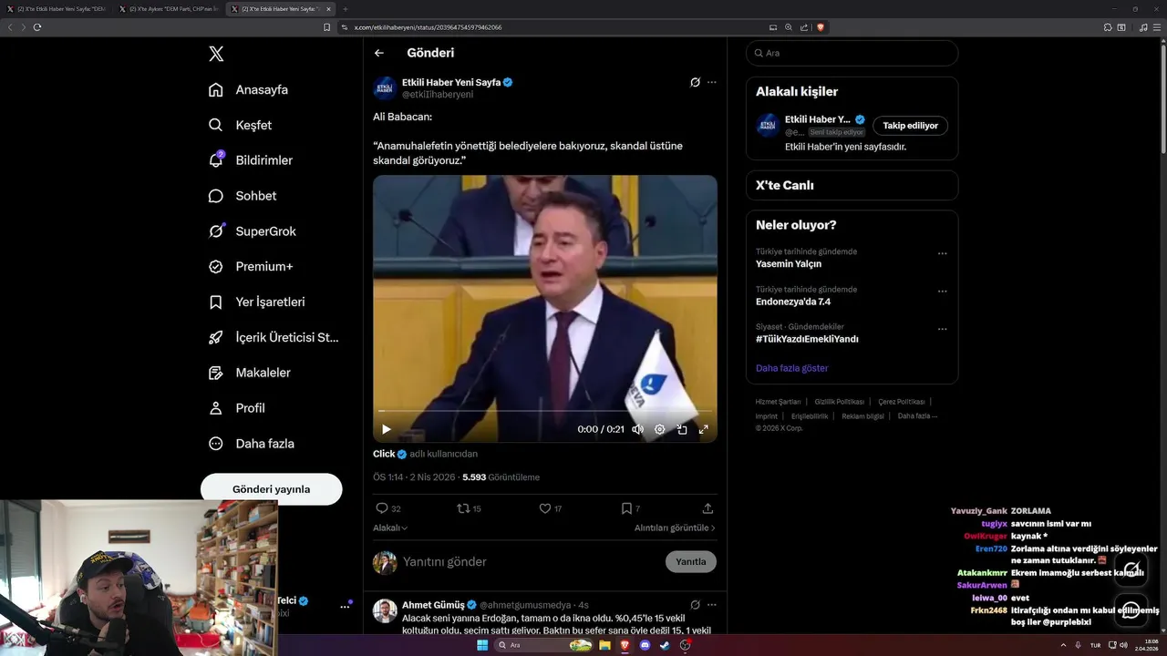Click the reply comment icon
Image resolution: width=1167 pixels, height=656 pixels.
(382, 508)
